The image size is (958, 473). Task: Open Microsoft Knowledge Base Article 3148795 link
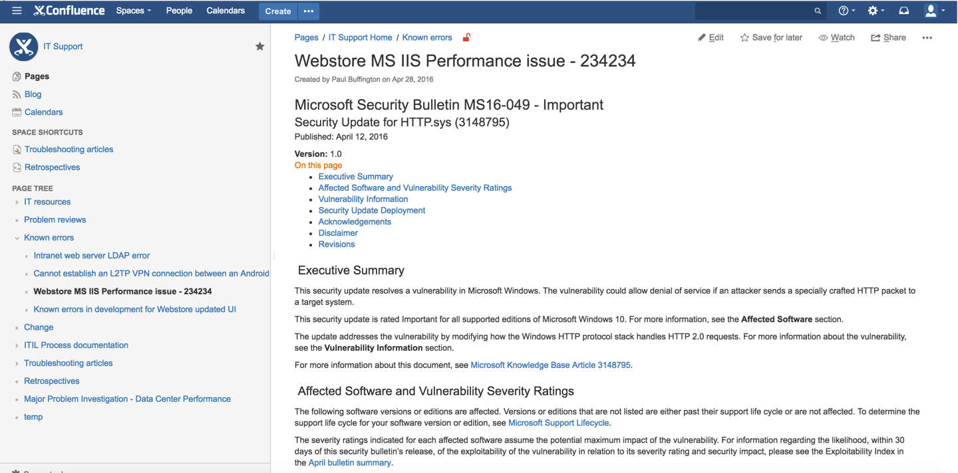click(x=550, y=365)
